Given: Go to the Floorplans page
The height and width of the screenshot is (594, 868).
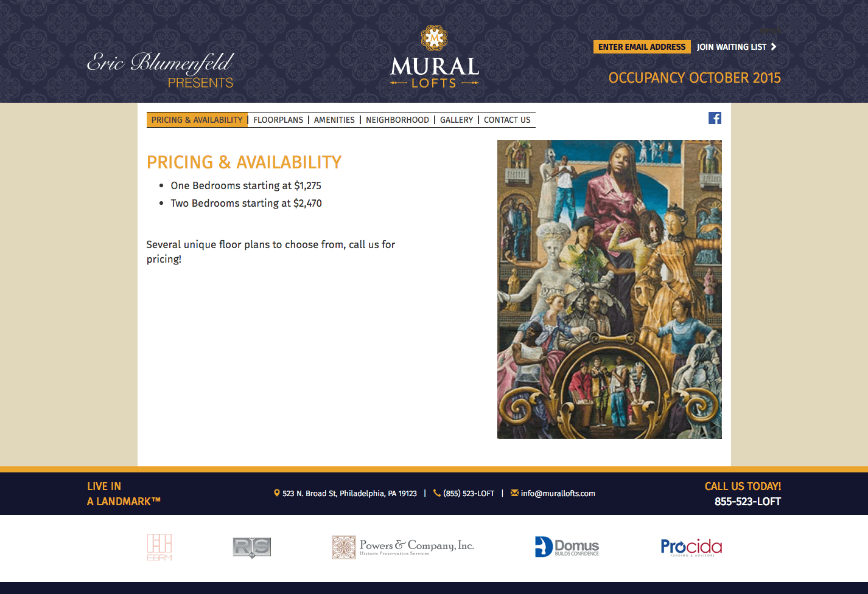Looking at the screenshot, I should [278, 120].
